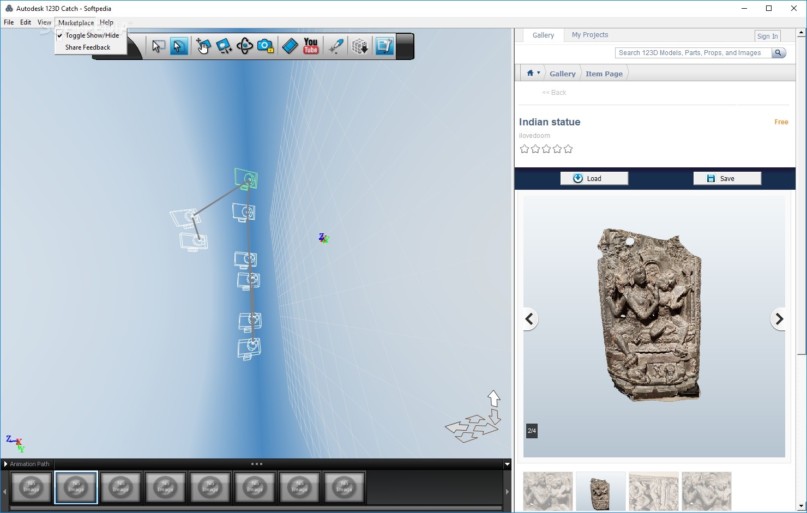Click the filmstrip right scroll arrow

click(507, 492)
